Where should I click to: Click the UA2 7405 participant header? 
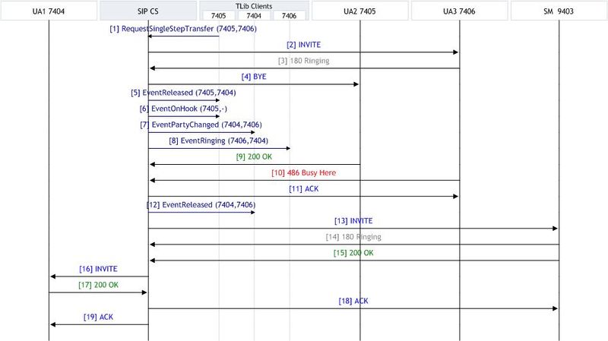(x=359, y=11)
